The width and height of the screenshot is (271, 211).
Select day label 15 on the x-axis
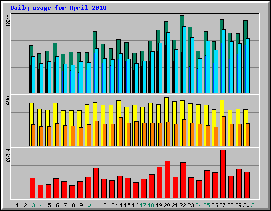click(x=127, y=205)
